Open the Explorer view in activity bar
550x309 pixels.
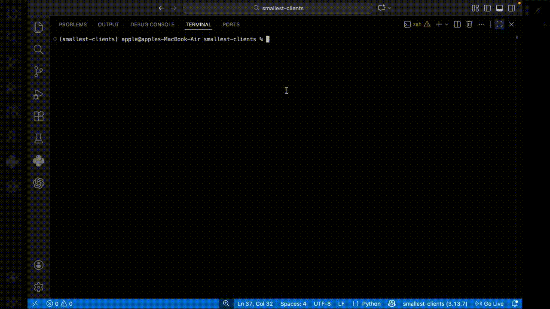pyautogui.click(x=39, y=27)
